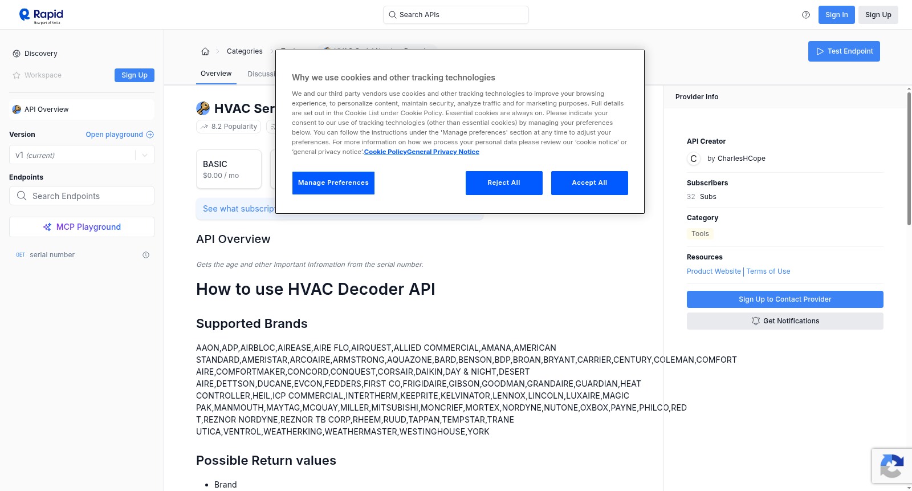Click Sign Up to Contact Provider
The height and width of the screenshot is (491, 912).
pyautogui.click(x=785, y=299)
